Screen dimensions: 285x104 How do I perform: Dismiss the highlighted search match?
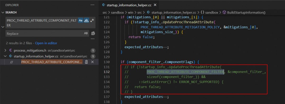coord(92,62)
